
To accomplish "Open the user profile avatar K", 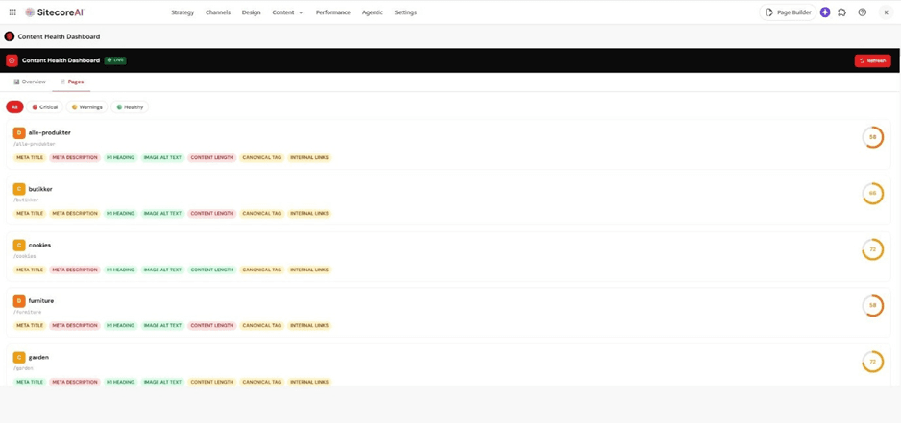I will (886, 12).
